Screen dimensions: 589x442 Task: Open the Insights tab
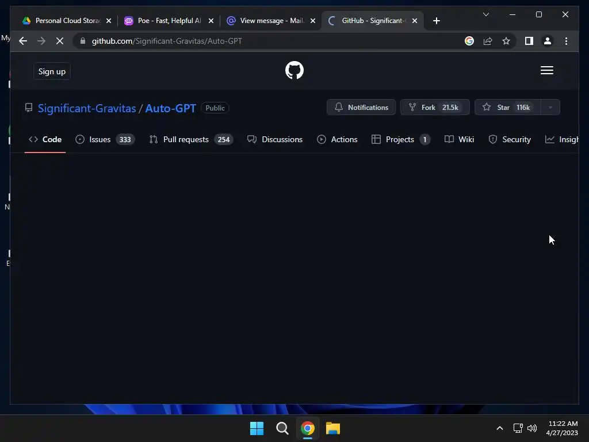point(561,139)
